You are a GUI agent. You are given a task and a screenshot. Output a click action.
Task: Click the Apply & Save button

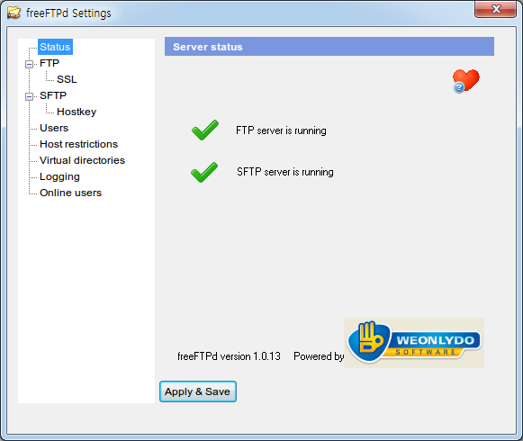(x=198, y=391)
